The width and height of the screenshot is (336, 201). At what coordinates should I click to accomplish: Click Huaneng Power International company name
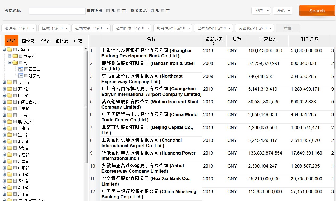point(148,156)
